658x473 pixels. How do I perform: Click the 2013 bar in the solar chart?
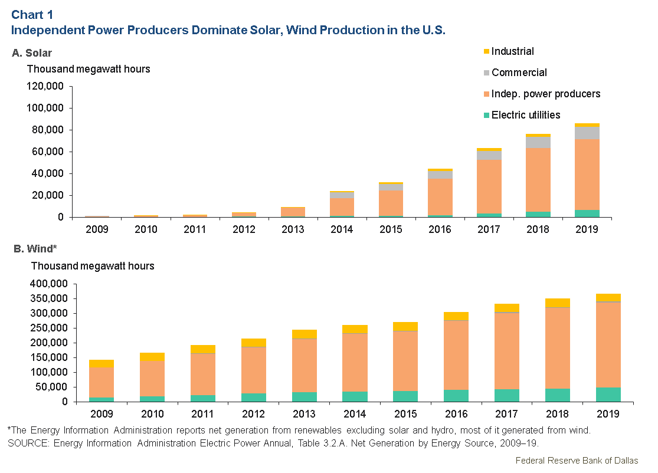point(293,212)
